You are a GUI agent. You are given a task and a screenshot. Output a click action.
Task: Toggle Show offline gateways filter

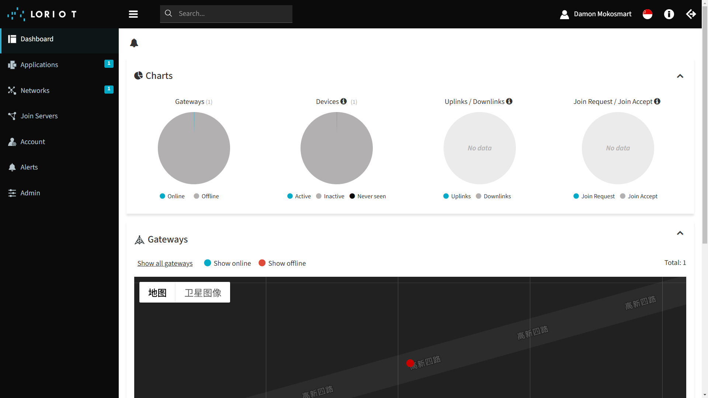282,263
